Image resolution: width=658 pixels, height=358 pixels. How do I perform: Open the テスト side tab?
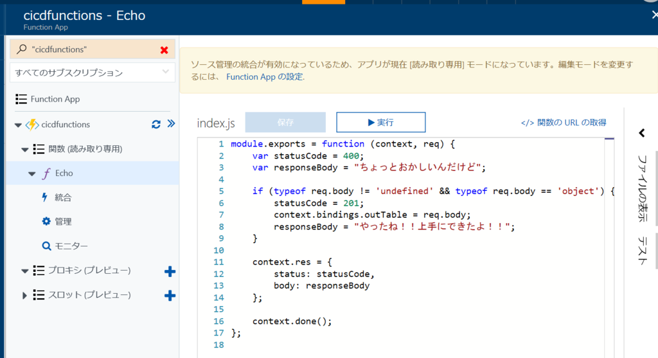[643, 251]
